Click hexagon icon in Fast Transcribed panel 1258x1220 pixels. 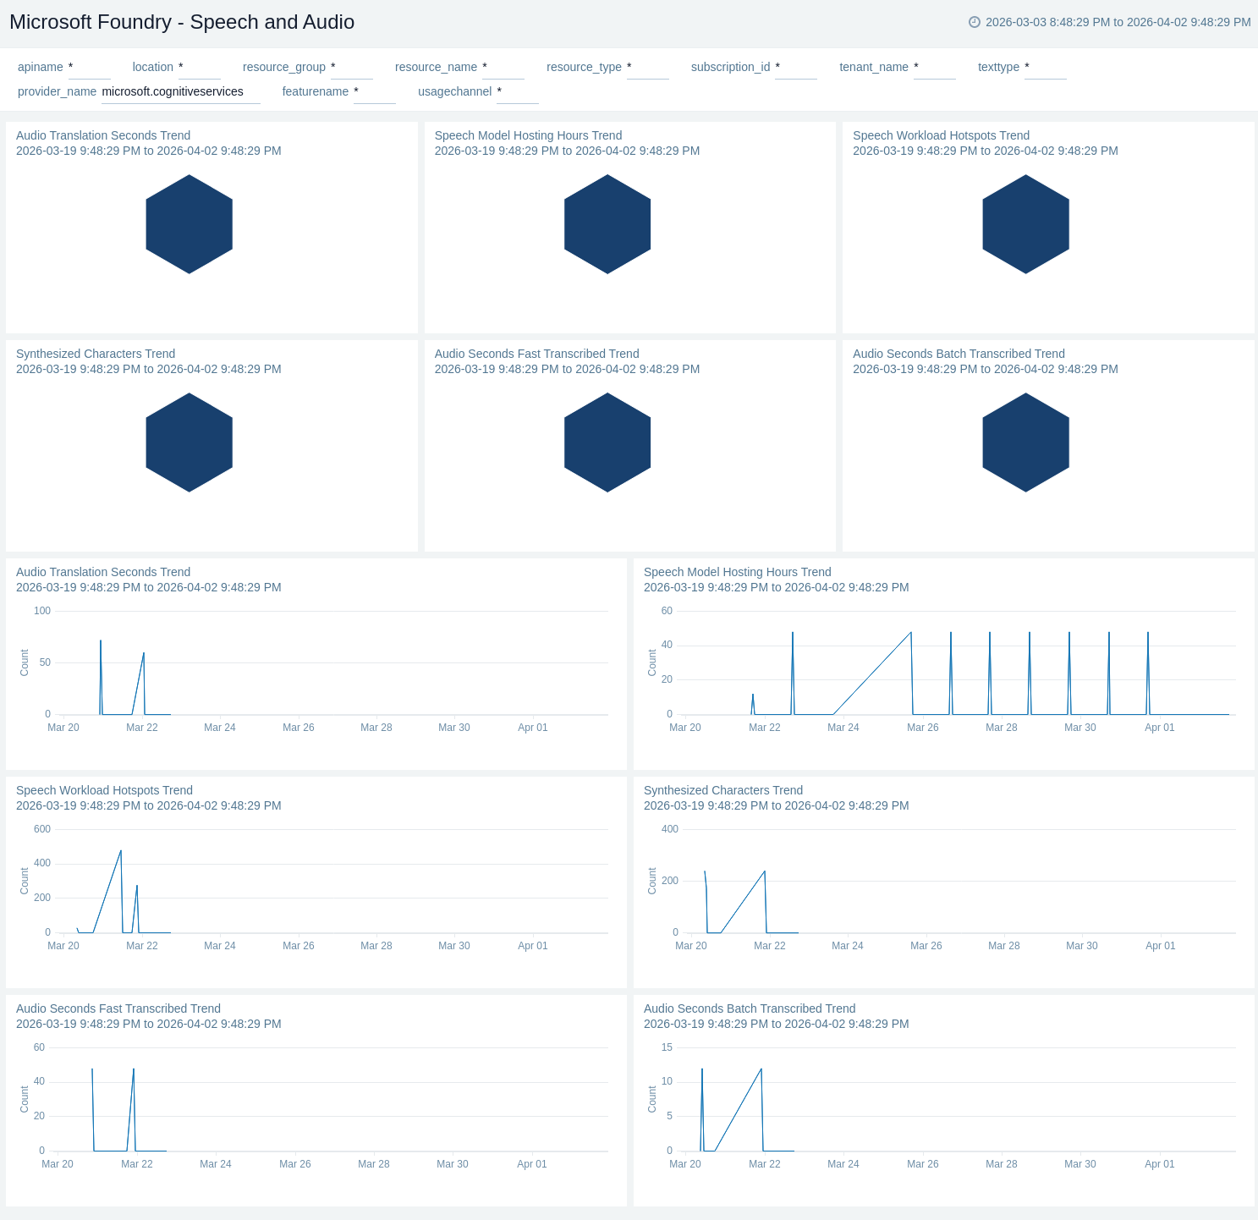[x=607, y=442]
